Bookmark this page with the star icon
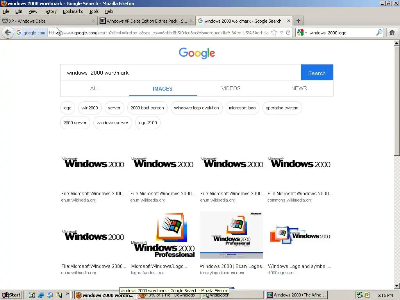400x300 pixels. (274, 33)
